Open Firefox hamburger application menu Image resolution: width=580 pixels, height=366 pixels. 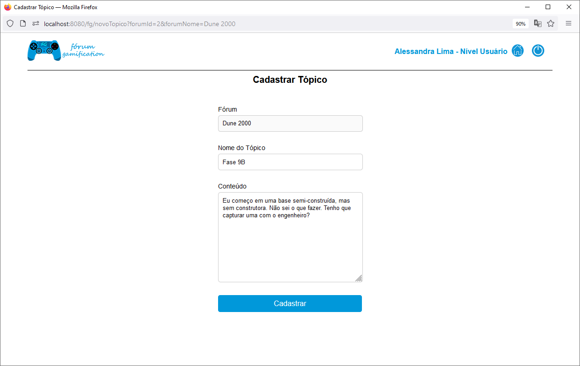(569, 23)
